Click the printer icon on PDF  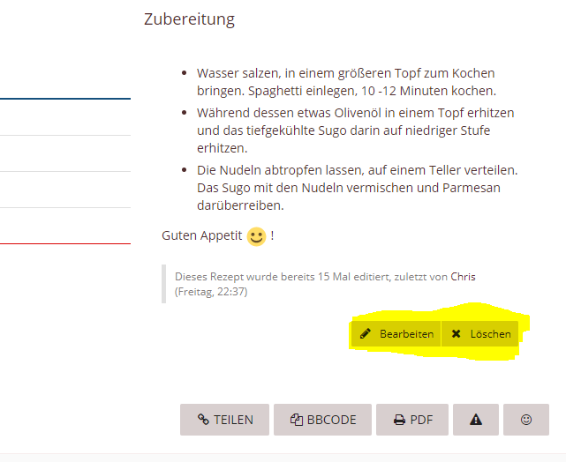click(x=399, y=420)
